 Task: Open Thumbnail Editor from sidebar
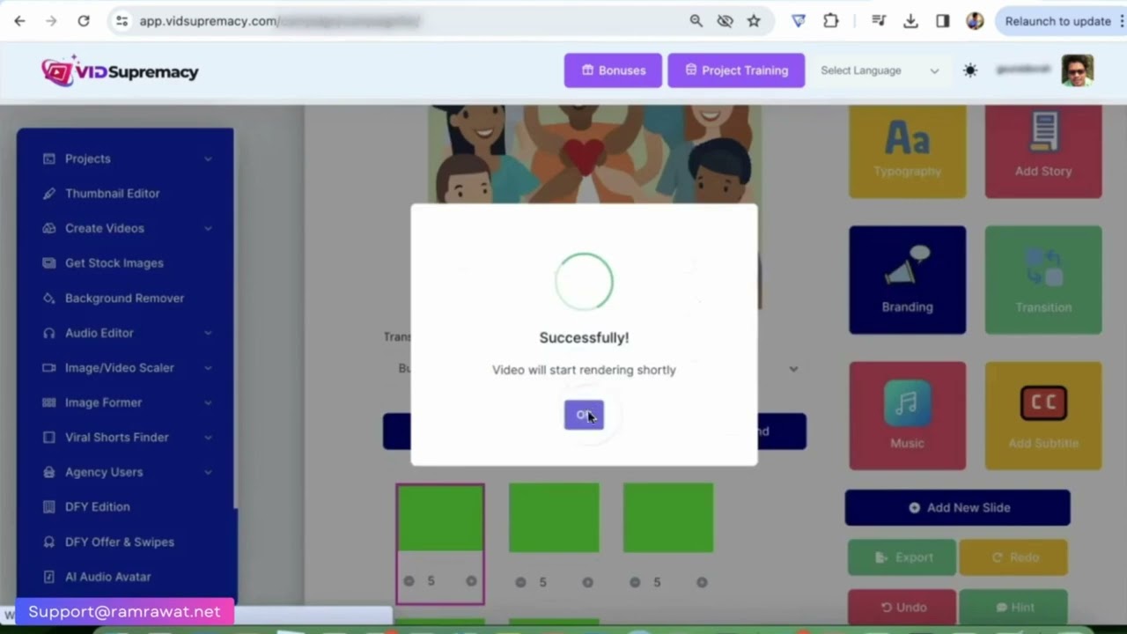click(112, 193)
